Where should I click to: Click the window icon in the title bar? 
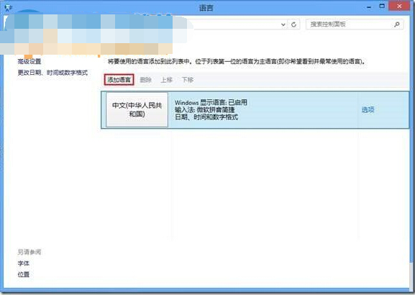click(8, 7)
